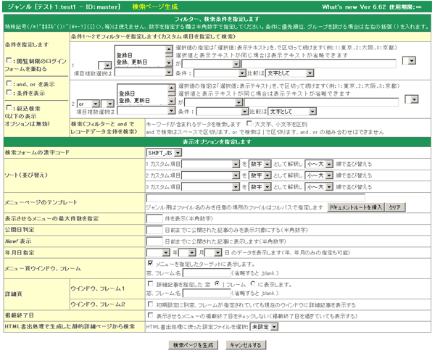Focus the 公開日判定 days input field

tap(154, 230)
